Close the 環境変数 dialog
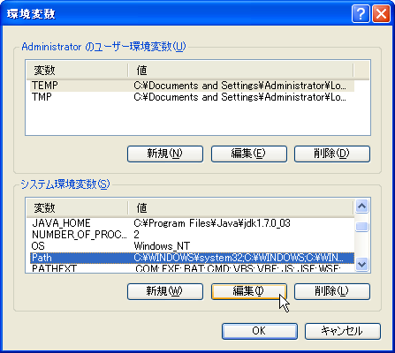This screenshot has height=353, width=395. coord(381,13)
